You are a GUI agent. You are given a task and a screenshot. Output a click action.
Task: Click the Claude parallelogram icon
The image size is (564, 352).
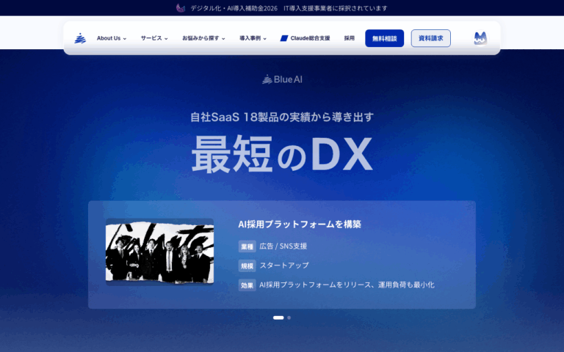[284, 38]
